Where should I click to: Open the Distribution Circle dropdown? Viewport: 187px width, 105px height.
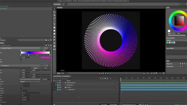point(30,93)
